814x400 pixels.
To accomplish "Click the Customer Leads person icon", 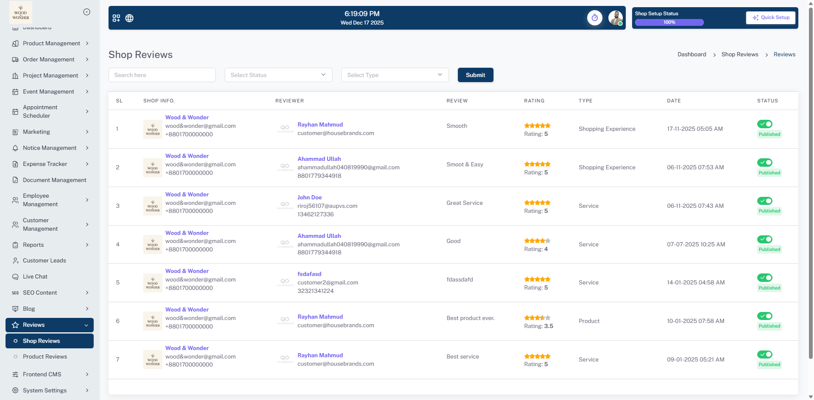I will pyautogui.click(x=15, y=261).
